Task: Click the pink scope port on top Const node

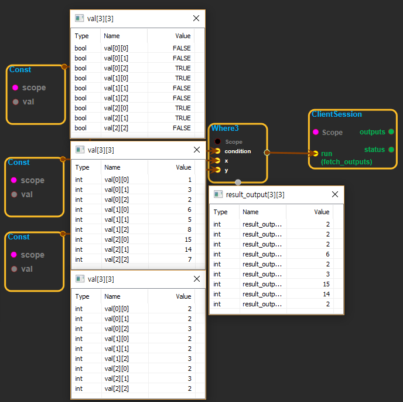Action: point(15,88)
